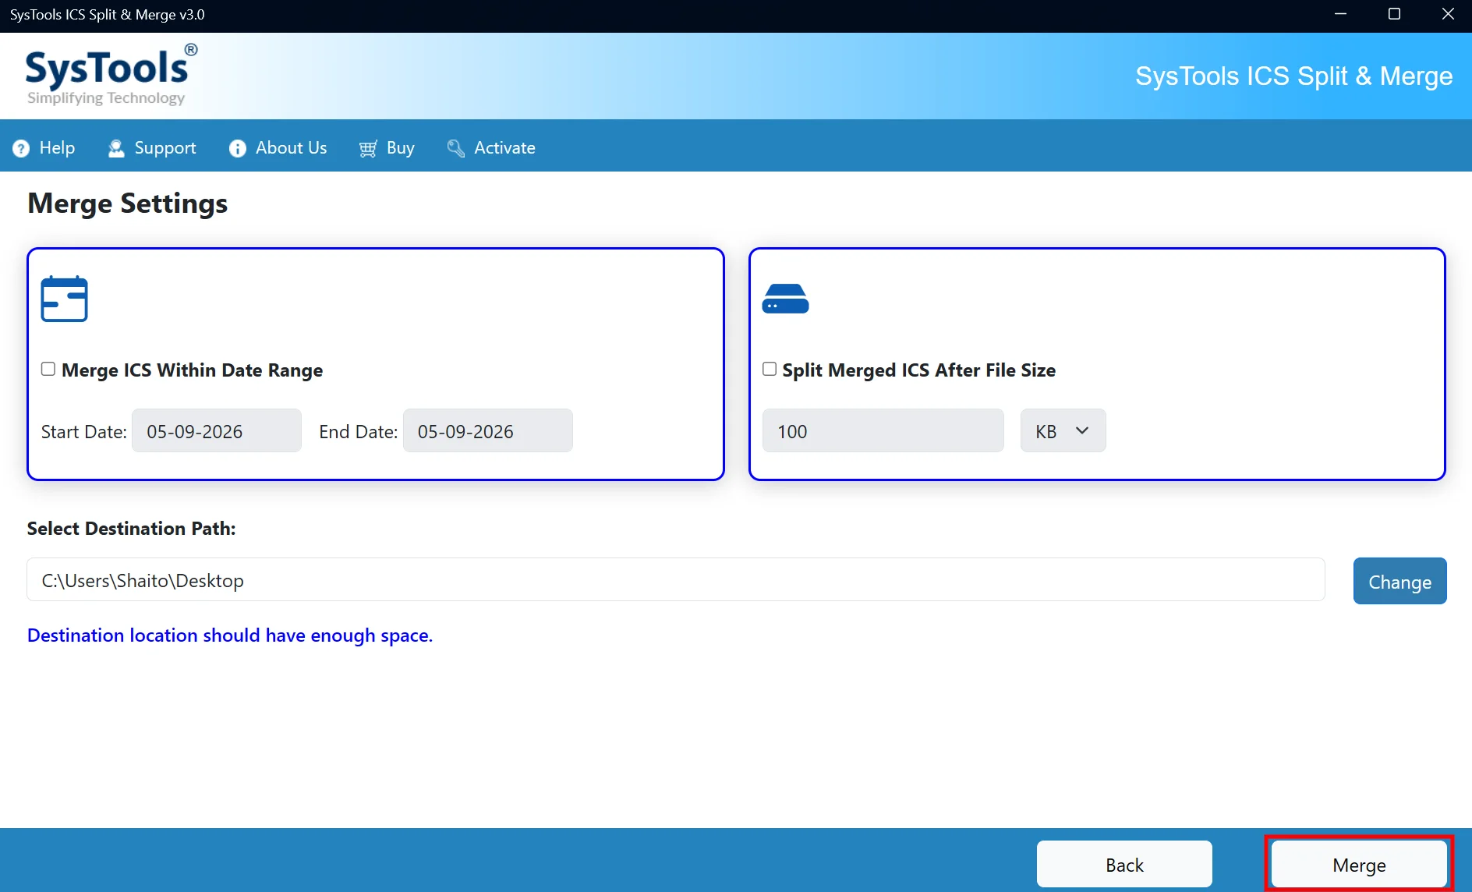This screenshot has width=1472, height=892.
Task: Enable Merge ICS Within Date Range checkbox
Action: pos(48,369)
